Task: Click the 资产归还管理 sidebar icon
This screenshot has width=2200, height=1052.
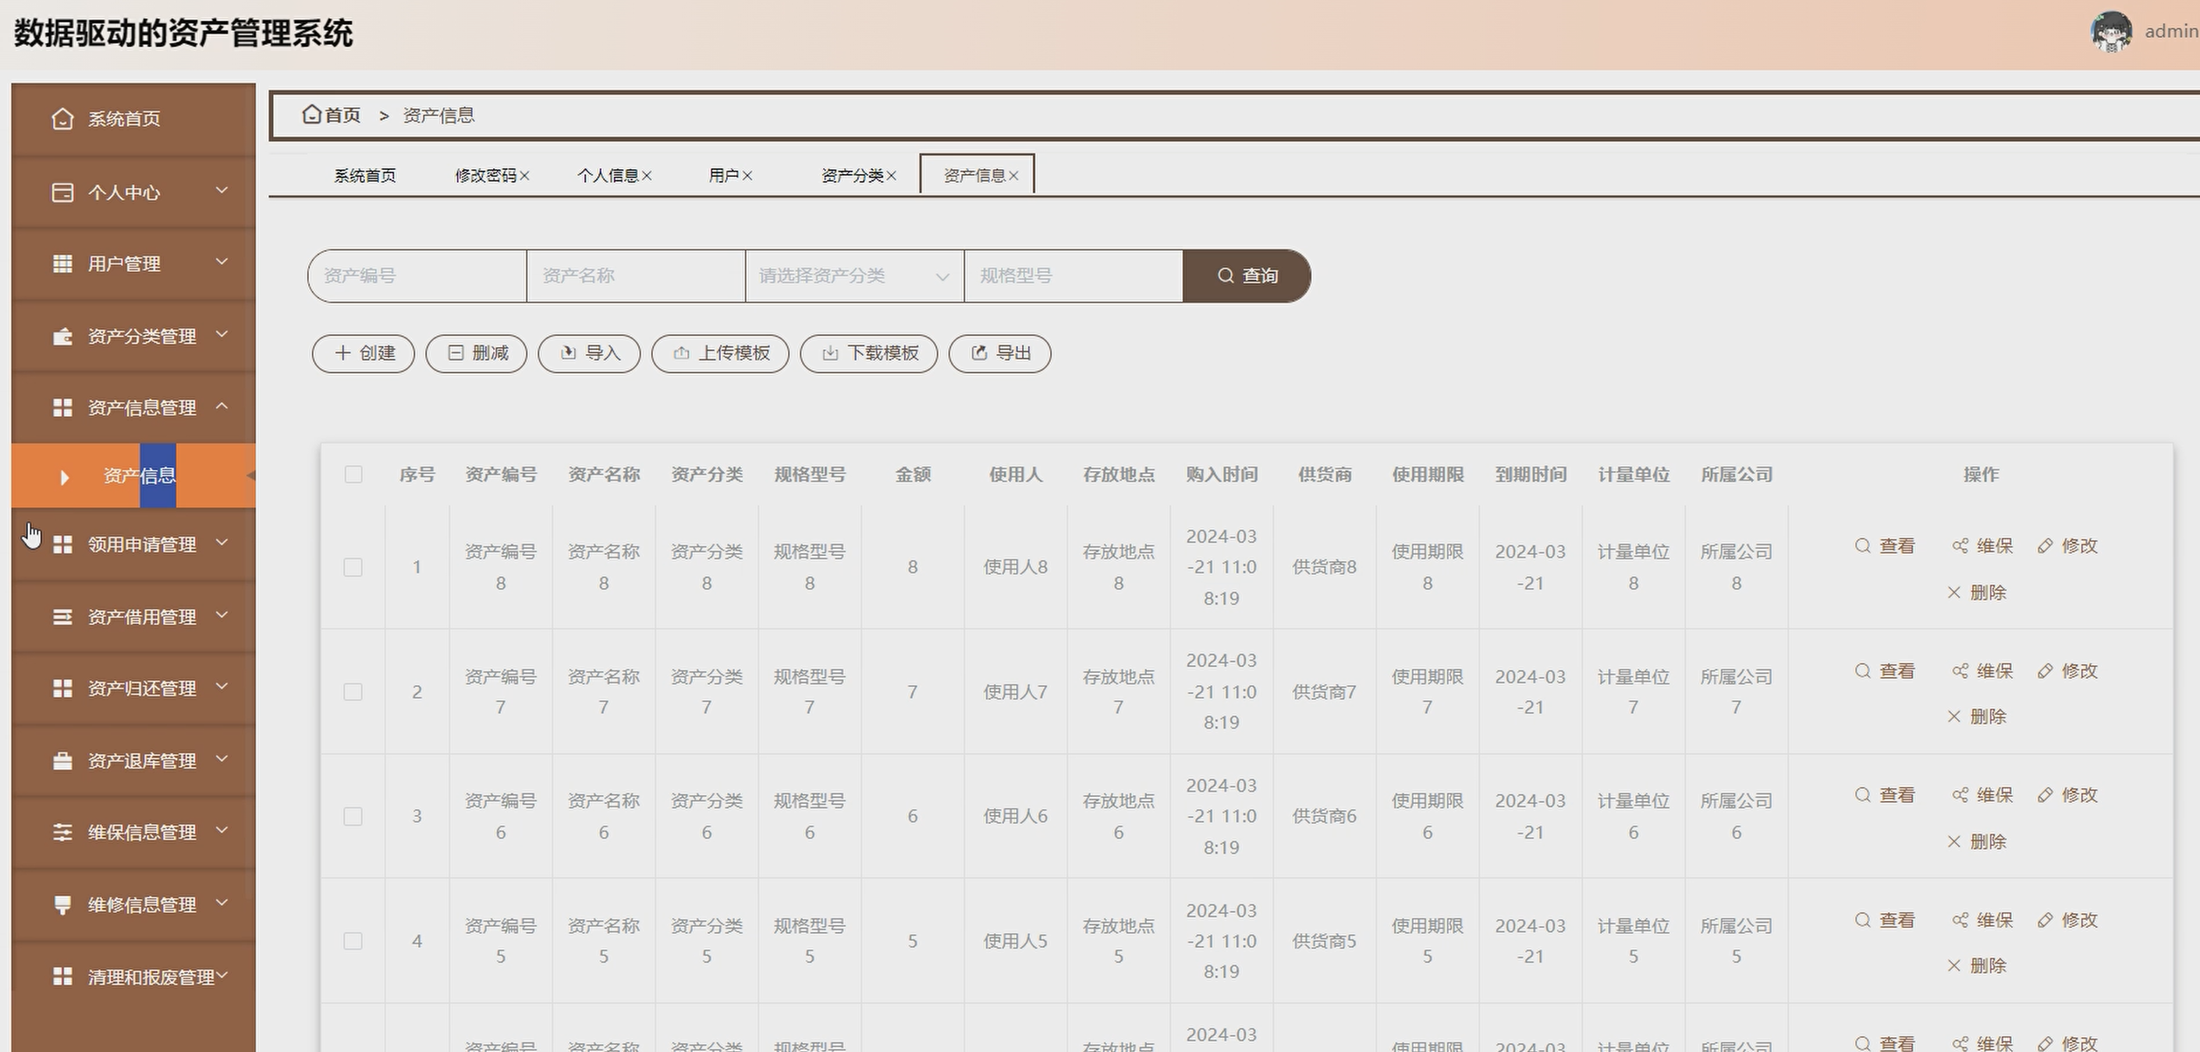Action: pyautogui.click(x=62, y=689)
